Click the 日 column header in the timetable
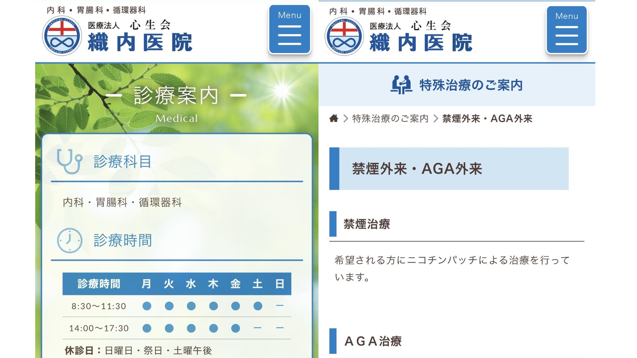637x358 pixels. point(280,284)
